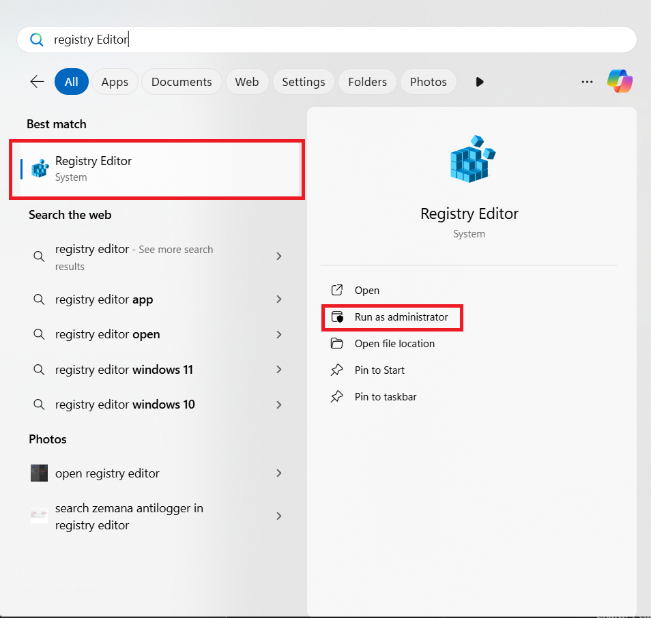Switch to the Web filter tab
This screenshot has height=618, width=651.
pyautogui.click(x=247, y=81)
